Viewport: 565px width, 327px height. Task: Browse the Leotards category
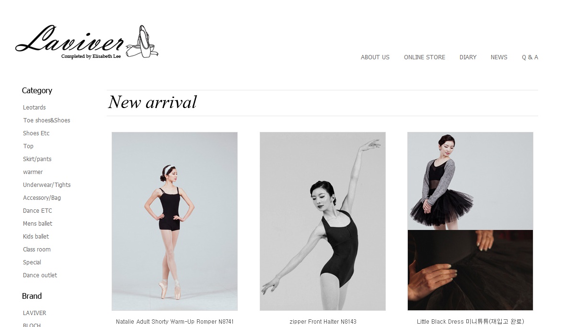pos(34,108)
